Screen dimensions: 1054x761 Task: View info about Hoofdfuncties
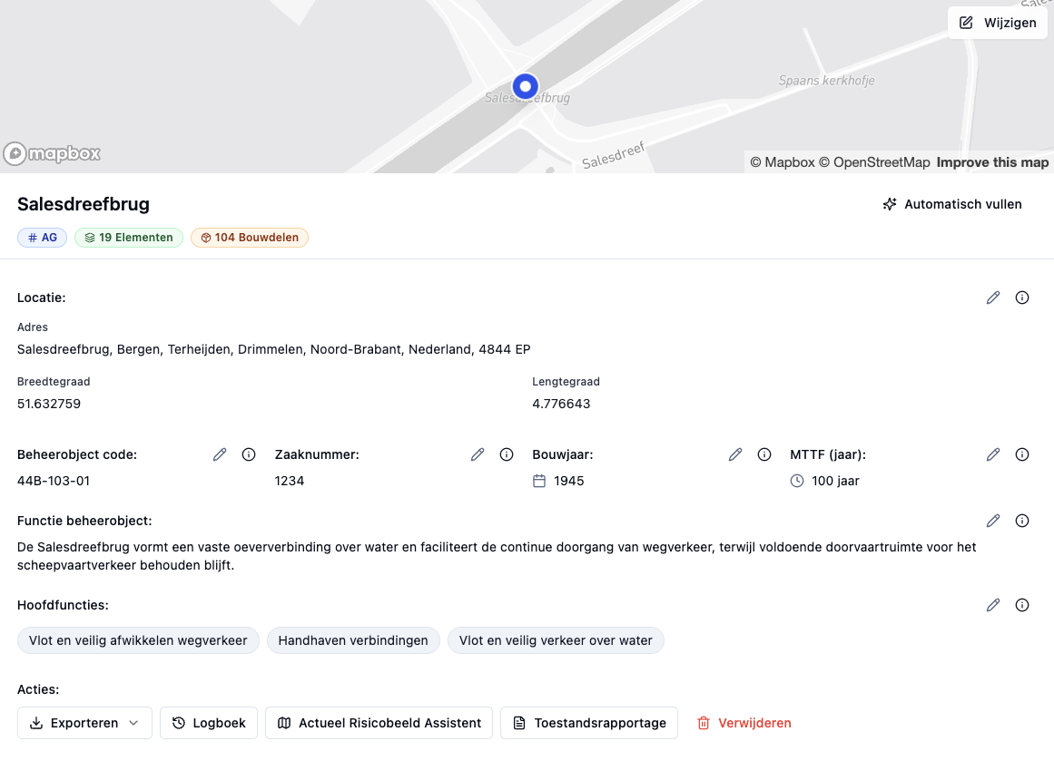pos(1021,605)
